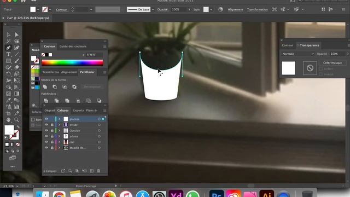Select the Zoom magnifier tool
The image size is (350, 197).
17,120
